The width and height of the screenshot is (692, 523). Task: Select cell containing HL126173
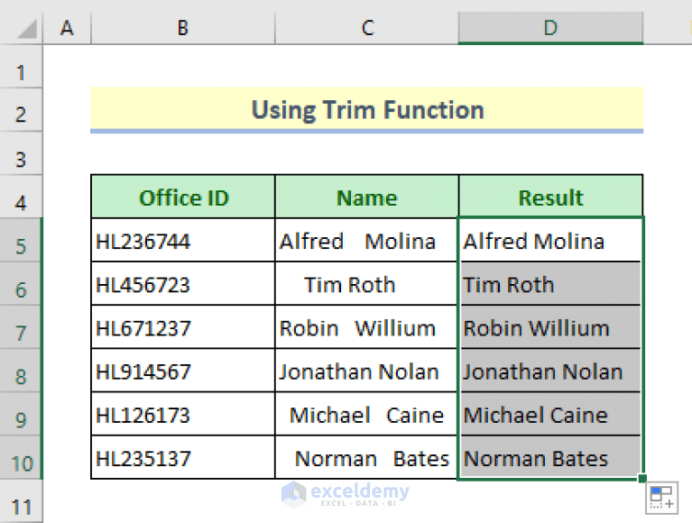(x=183, y=414)
